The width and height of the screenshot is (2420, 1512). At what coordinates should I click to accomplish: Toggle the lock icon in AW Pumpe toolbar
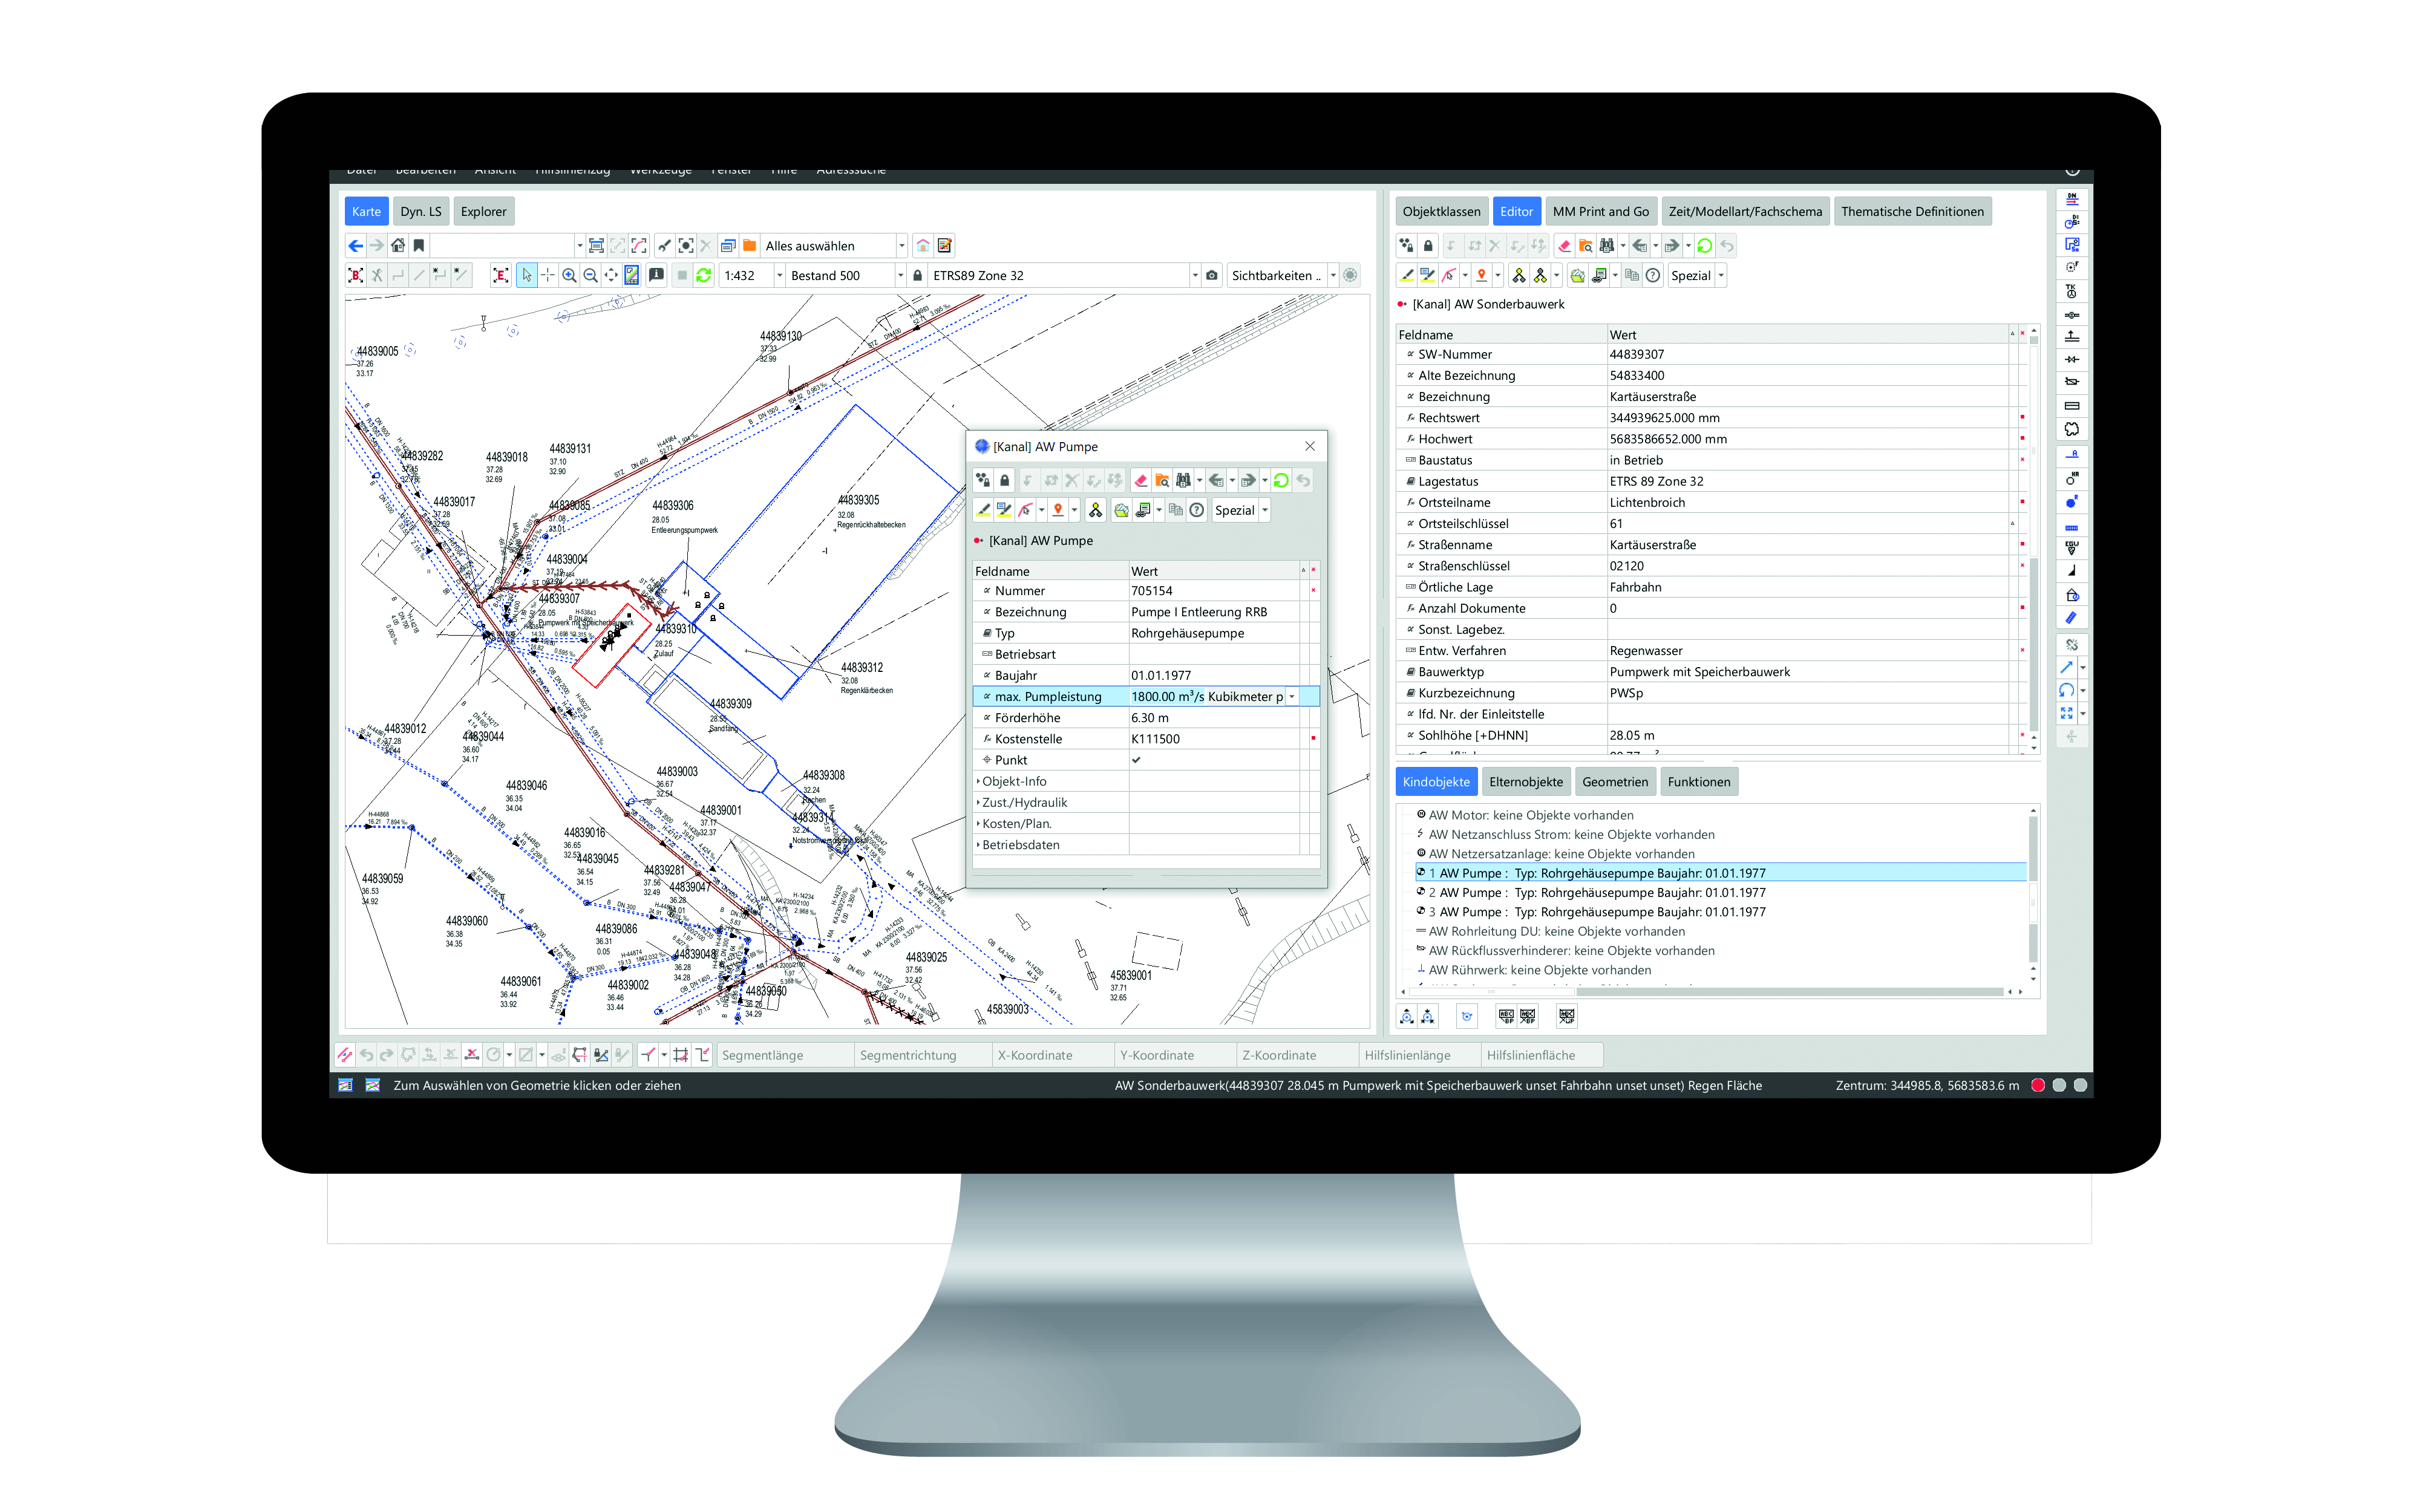1005,481
